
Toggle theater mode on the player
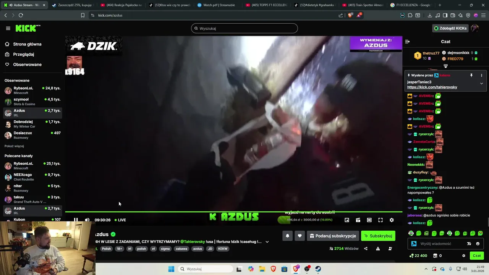click(369, 220)
